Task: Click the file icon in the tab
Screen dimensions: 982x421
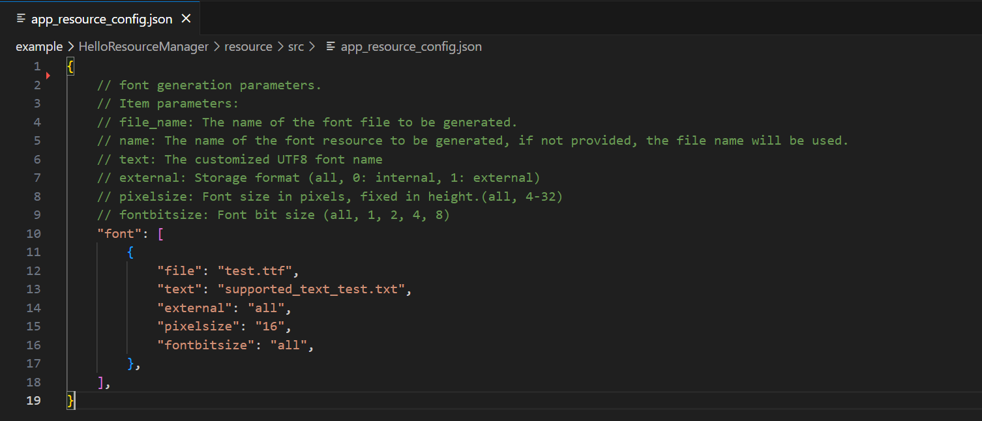Action: pyautogui.click(x=22, y=19)
